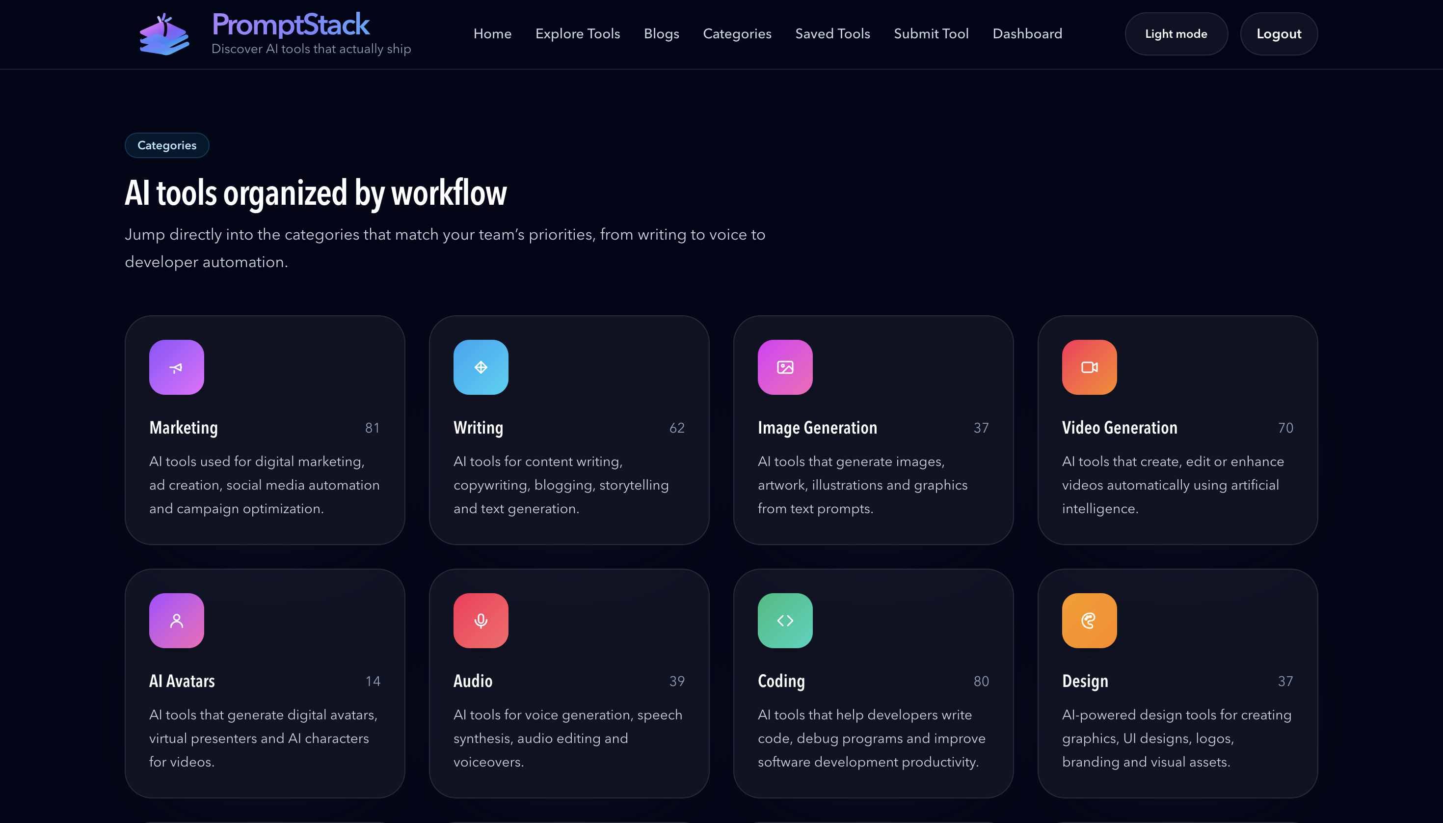1443x823 pixels.
Task: Open the Categories page from navigation
Action: [737, 33]
